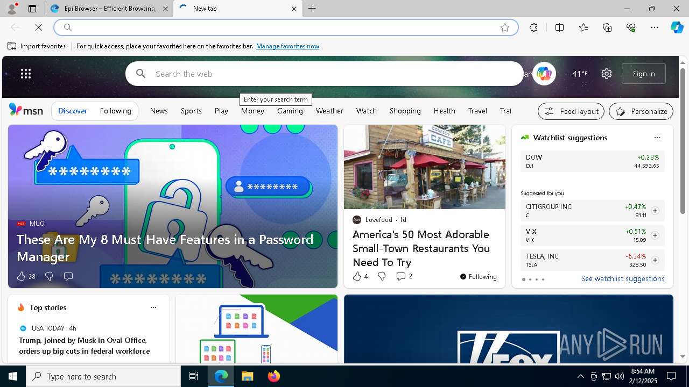Open the Watch category
This screenshot has width=689, height=387.
click(366, 111)
